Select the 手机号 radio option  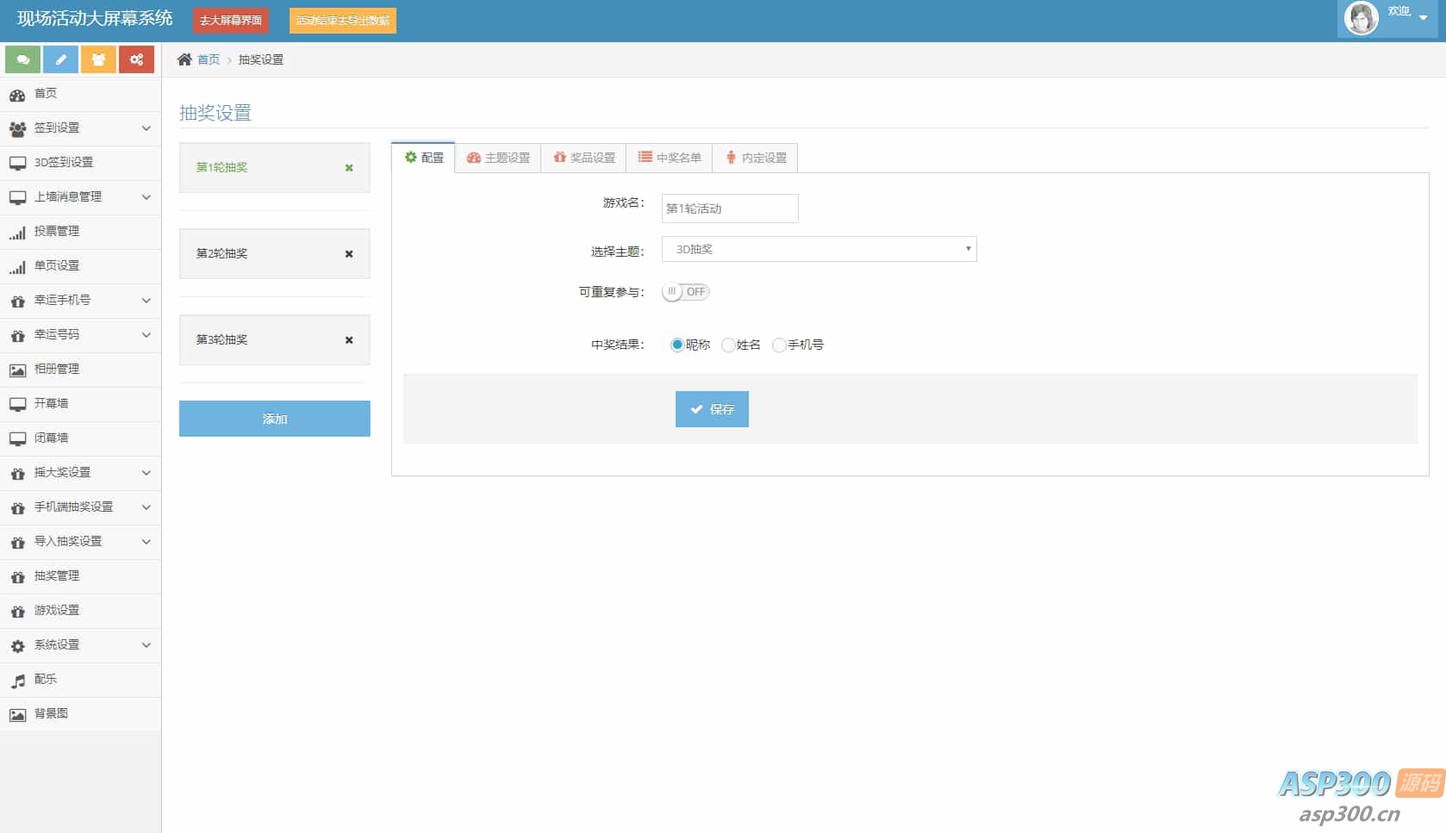[780, 345]
